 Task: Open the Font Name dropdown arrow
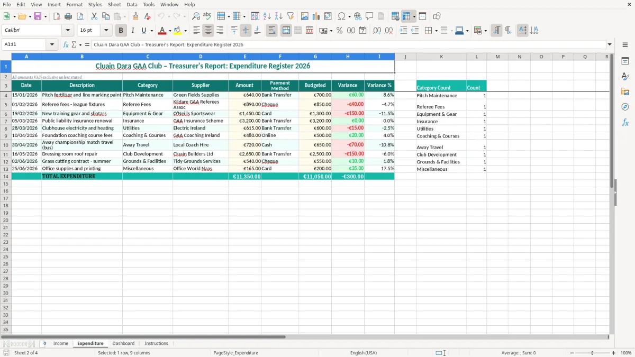[68, 31]
